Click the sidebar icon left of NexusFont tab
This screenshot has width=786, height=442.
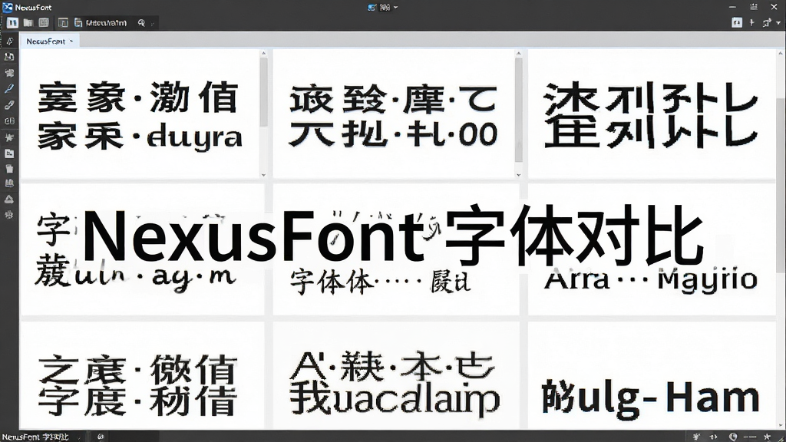9,41
